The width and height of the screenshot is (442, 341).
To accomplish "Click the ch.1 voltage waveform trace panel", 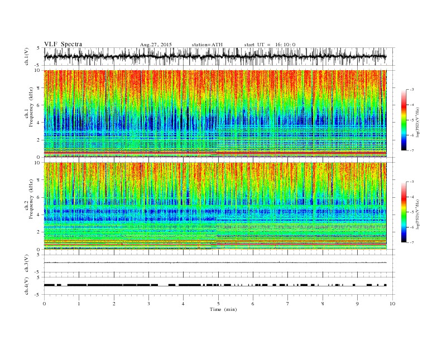I will pyautogui.click(x=219, y=56).
